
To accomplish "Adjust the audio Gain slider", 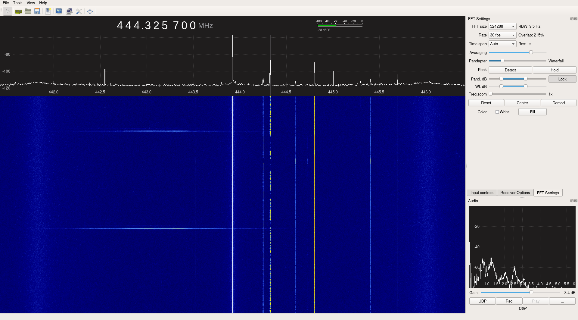I will tap(531, 293).
